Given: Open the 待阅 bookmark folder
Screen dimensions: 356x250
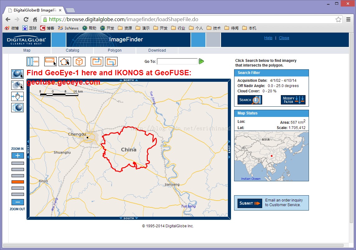Looking at the screenshot, I should [x=231, y=28].
